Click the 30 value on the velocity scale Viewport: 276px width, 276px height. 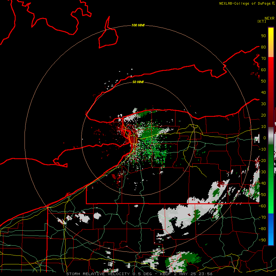coord(263,104)
